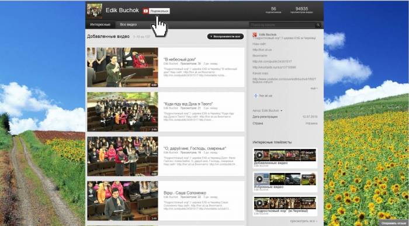This screenshot has width=409, height=226.
Task: Click the play icon on the Избранные видео playlist
Action: pyautogui.click(x=259, y=179)
